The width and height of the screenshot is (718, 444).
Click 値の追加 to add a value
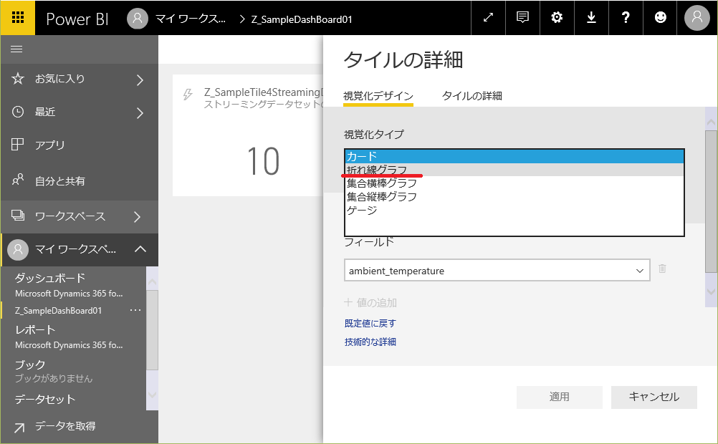(370, 302)
